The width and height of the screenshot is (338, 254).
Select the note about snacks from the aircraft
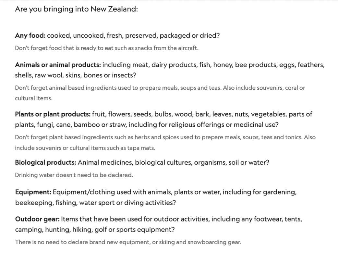106,48
